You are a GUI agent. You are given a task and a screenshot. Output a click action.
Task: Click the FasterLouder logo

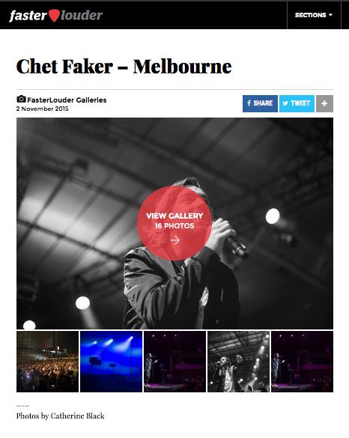click(56, 16)
